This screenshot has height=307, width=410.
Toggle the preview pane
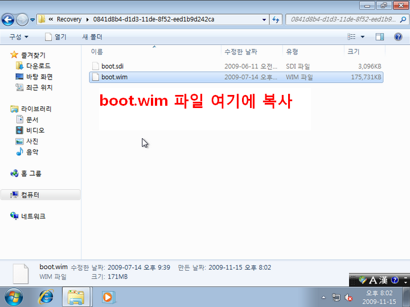tap(380, 37)
